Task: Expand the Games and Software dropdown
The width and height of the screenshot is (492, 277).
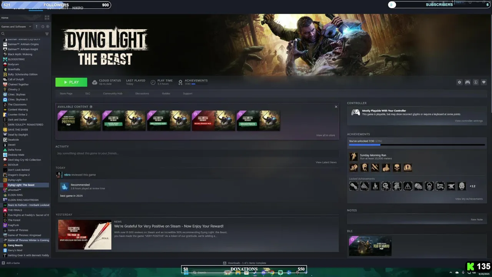Action: (x=16, y=27)
